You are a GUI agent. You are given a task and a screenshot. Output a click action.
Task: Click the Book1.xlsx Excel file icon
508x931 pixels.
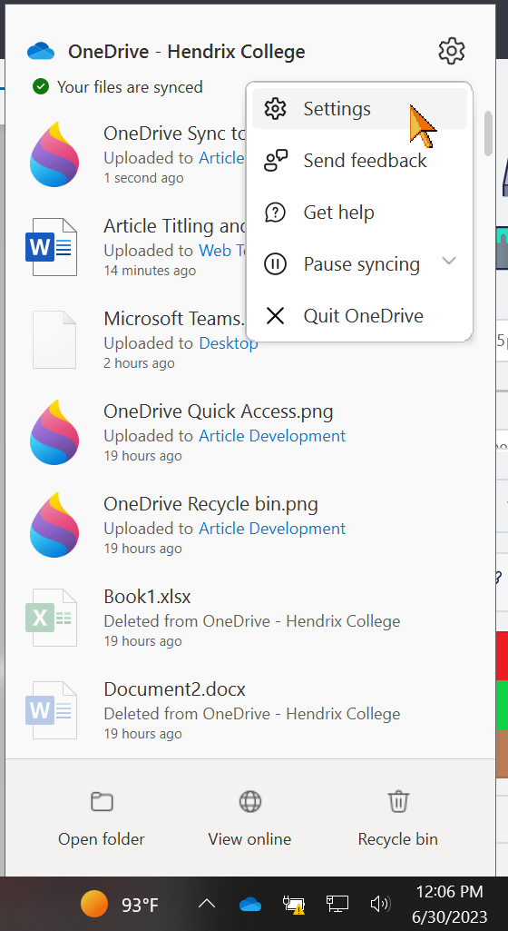coord(52,618)
